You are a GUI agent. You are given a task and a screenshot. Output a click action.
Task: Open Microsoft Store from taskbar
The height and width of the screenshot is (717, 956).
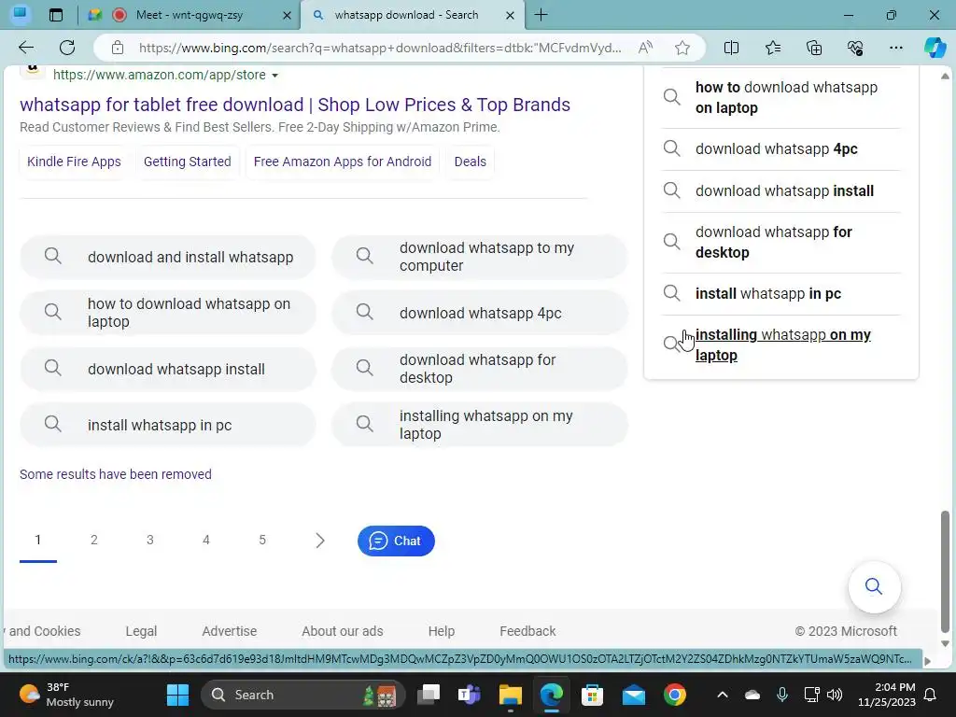[x=592, y=695]
